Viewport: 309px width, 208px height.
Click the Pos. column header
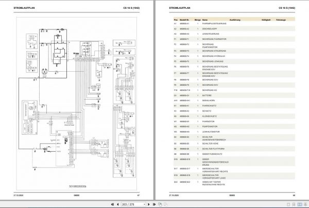click(x=176, y=20)
